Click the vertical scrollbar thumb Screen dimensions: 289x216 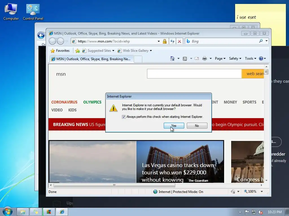click(266, 72)
